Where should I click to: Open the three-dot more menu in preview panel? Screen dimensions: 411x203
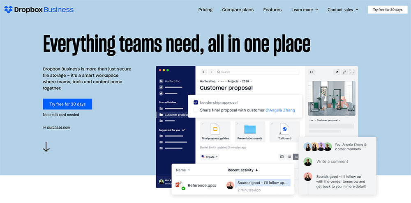352,72
